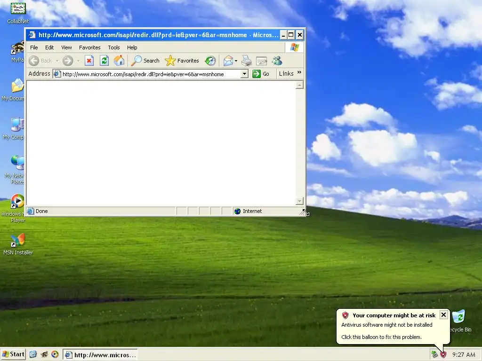
Task: Click the 'Done' status bar text
Action: (x=41, y=211)
